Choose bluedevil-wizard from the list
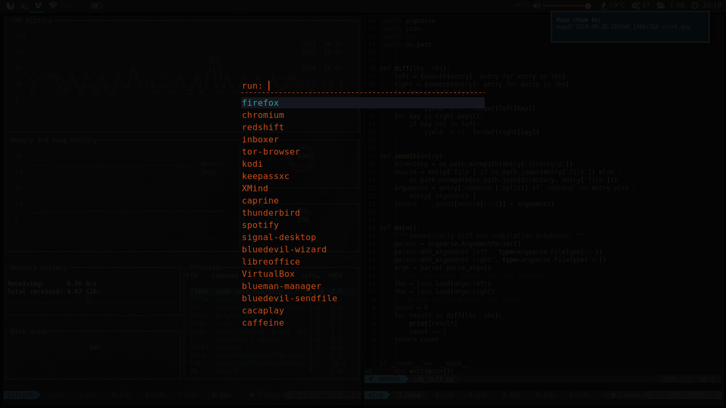Viewport: 726px width, 408px height. click(x=363, y=250)
